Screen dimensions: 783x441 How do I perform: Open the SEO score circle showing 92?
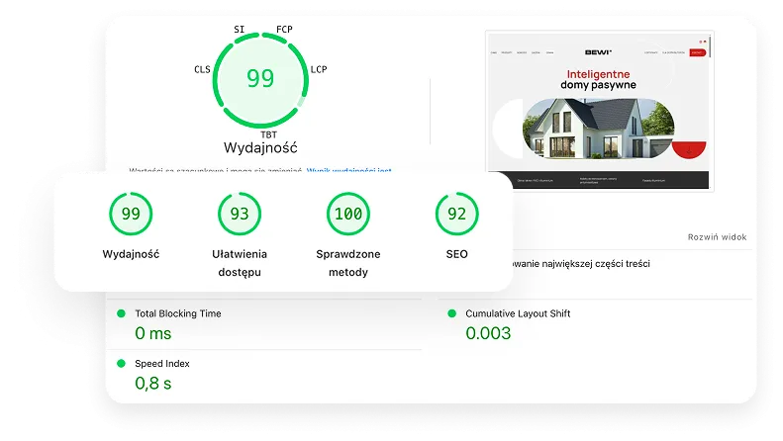456,214
